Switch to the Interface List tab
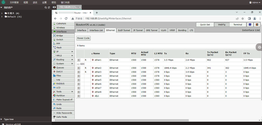262x125 pixels. [96, 30]
